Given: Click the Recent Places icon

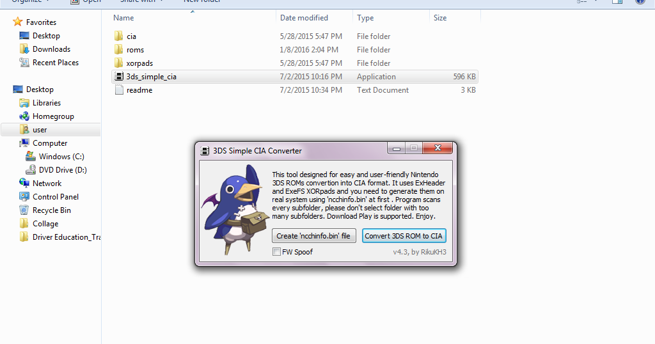Looking at the screenshot, I should [x=24, y=62].
